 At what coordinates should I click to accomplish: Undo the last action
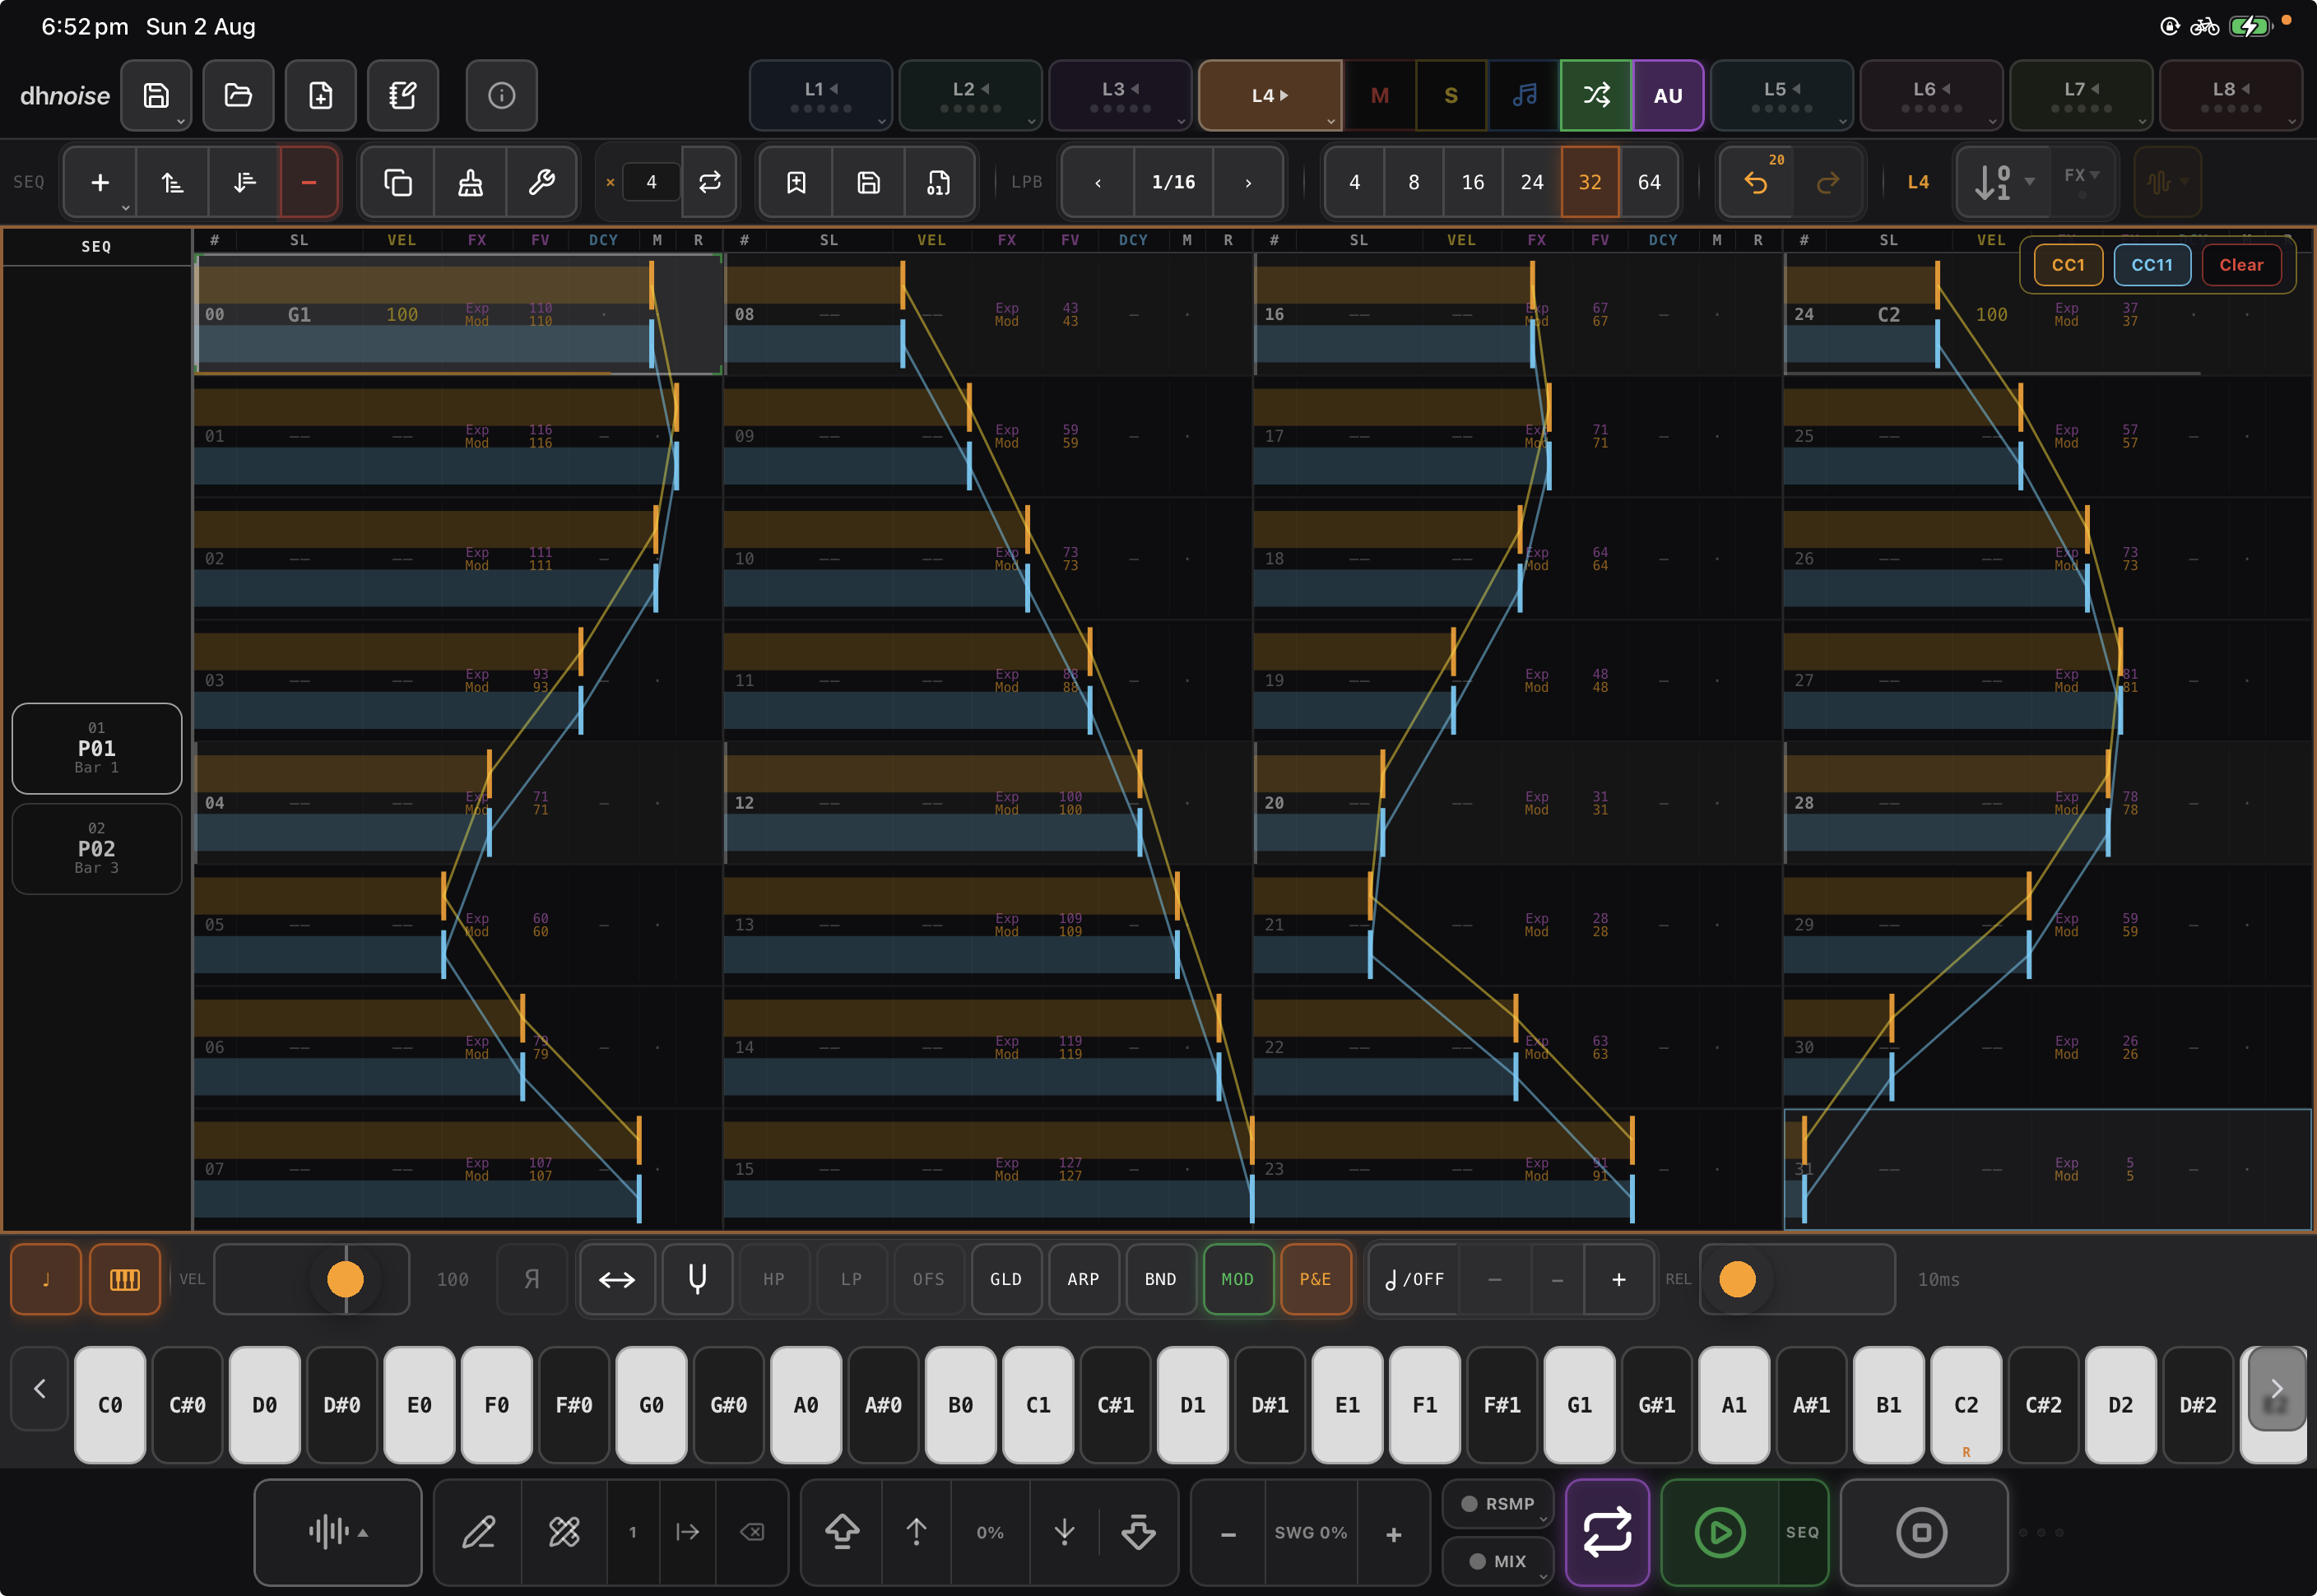point(1756,182)
